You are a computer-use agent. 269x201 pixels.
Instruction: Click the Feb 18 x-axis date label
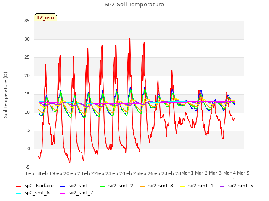coord(33,173)
